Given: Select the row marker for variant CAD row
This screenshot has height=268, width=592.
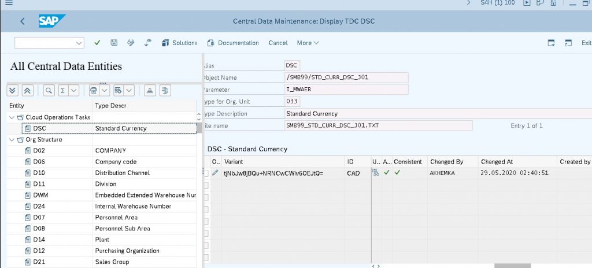Looking at the screenshot, I should pos(206,173).
